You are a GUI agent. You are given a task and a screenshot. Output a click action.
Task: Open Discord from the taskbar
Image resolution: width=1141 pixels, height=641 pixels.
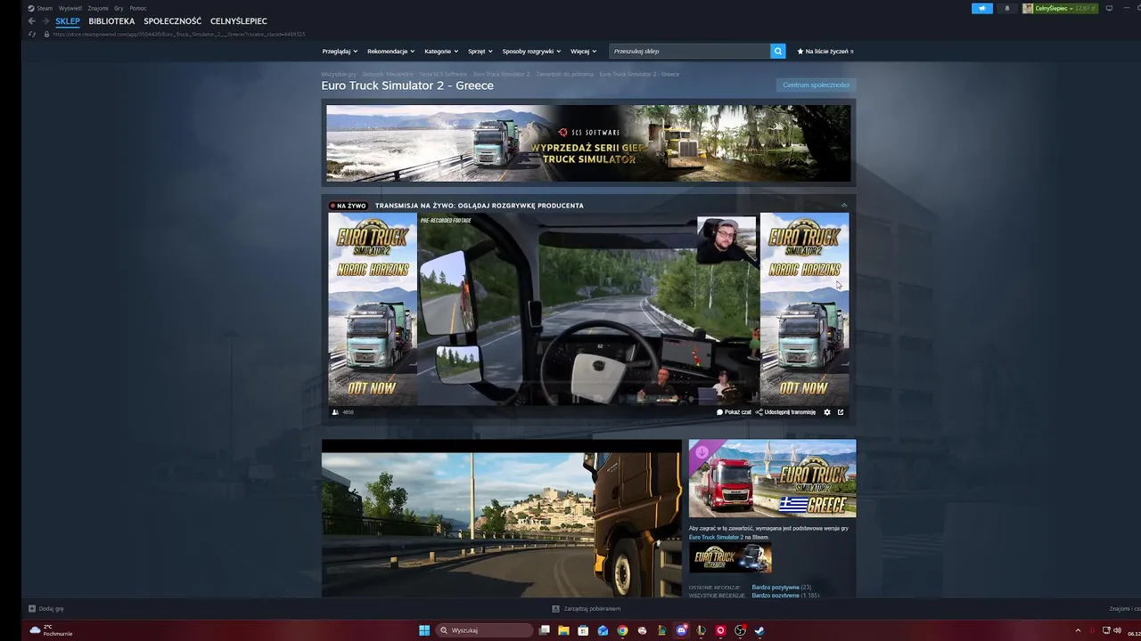682,630
